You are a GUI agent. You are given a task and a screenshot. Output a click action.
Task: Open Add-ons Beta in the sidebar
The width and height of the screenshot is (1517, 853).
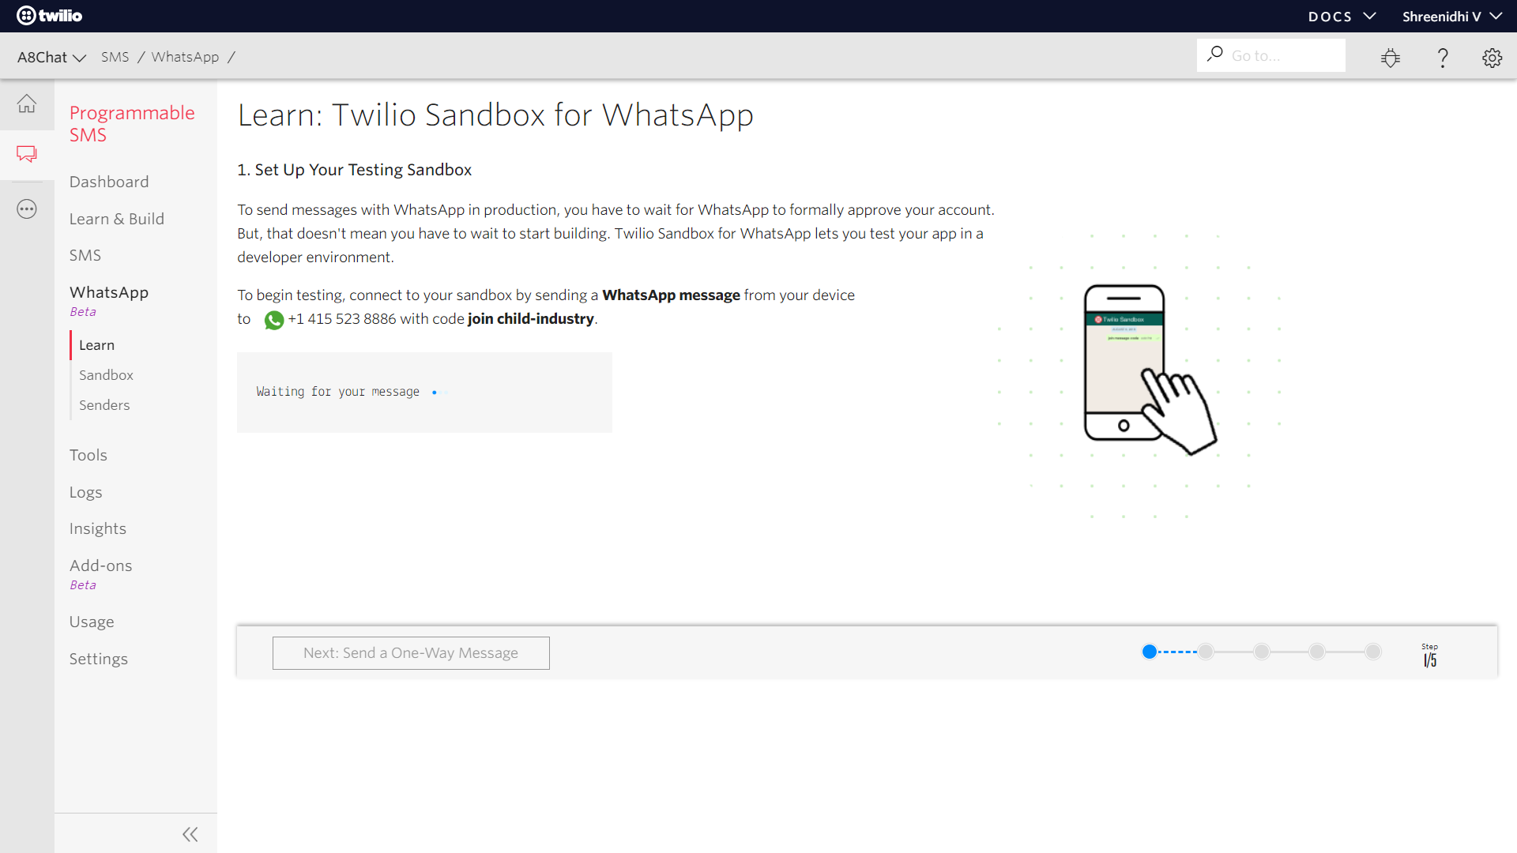(101, 574)
